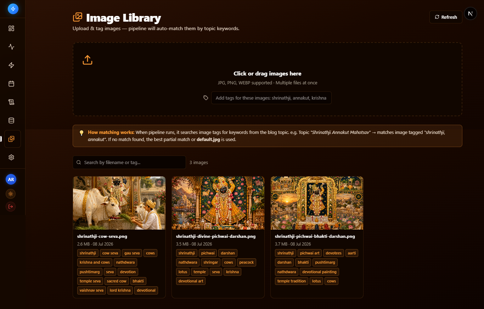Open the cow seva image thumbnail
Image resolution: width=484 pixels, height=309 pixels.
click(x=119, y=203)
